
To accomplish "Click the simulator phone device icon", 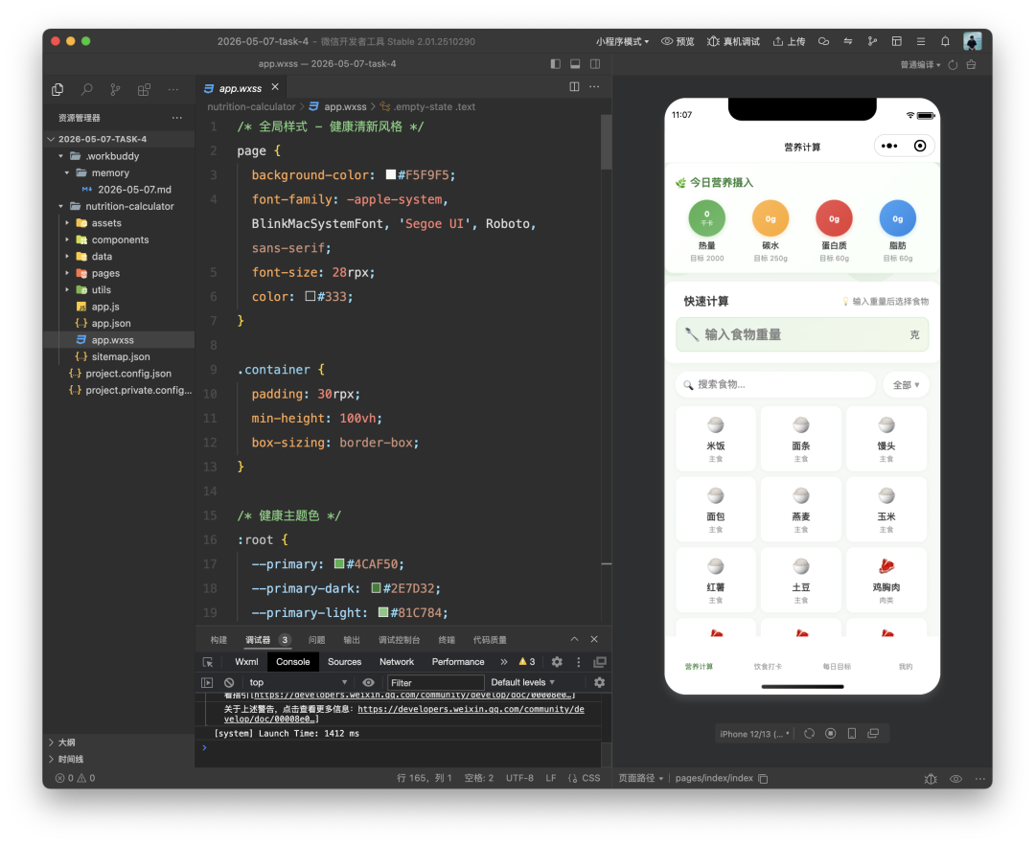I will coord(852,734).
